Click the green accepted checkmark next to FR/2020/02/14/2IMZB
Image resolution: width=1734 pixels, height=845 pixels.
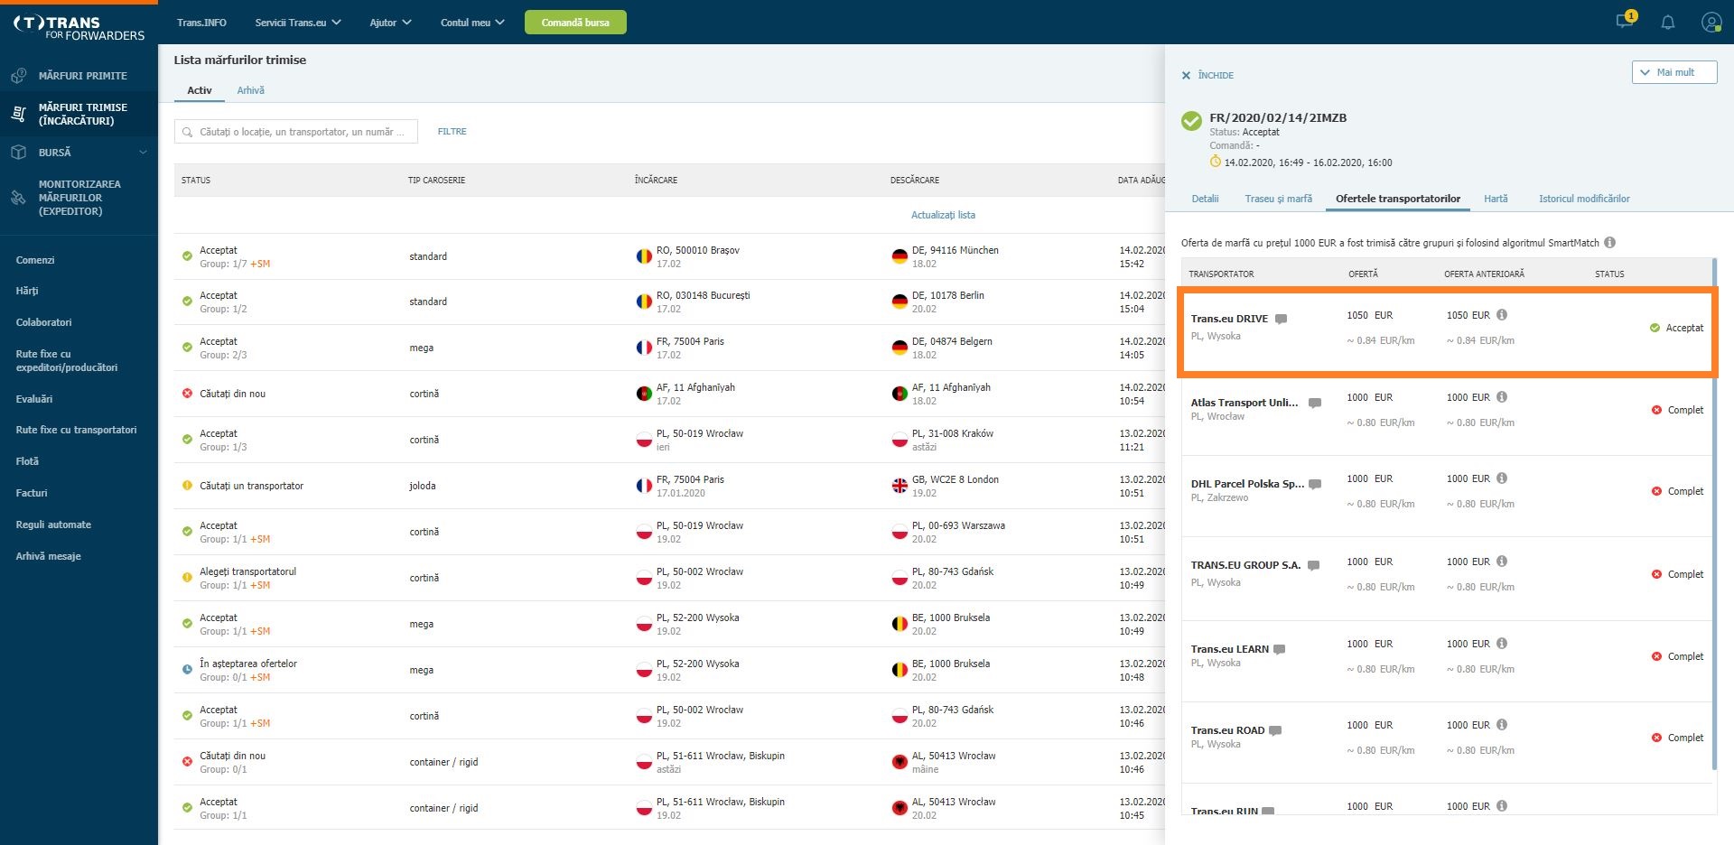click(1191, 121)
